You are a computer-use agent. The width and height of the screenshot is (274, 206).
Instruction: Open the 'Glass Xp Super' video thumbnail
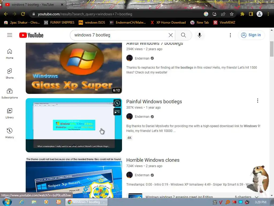(74, 68)
